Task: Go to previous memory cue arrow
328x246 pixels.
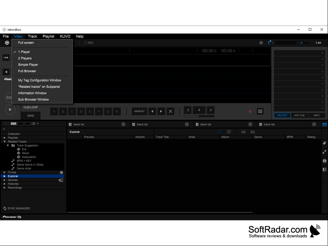Action: coord(152,111)
